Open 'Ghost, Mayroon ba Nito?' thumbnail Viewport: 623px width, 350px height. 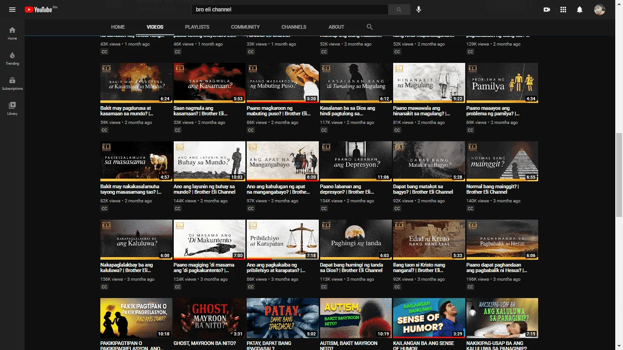click(x=209, y=318)
